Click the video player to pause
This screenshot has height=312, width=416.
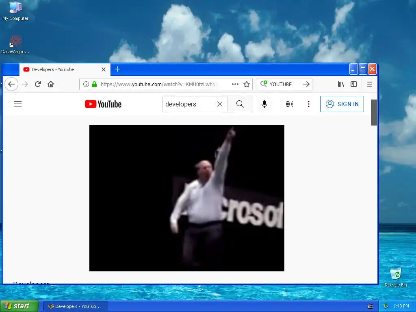tap(187, 198)
